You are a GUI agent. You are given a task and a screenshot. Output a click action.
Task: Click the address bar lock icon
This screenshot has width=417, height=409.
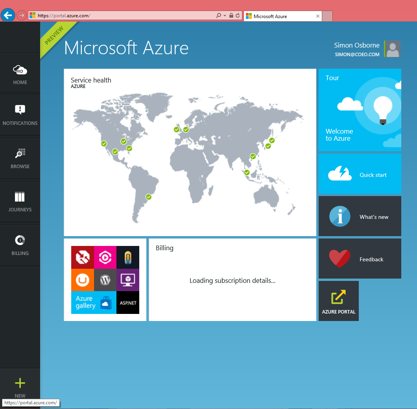point(231,15)
